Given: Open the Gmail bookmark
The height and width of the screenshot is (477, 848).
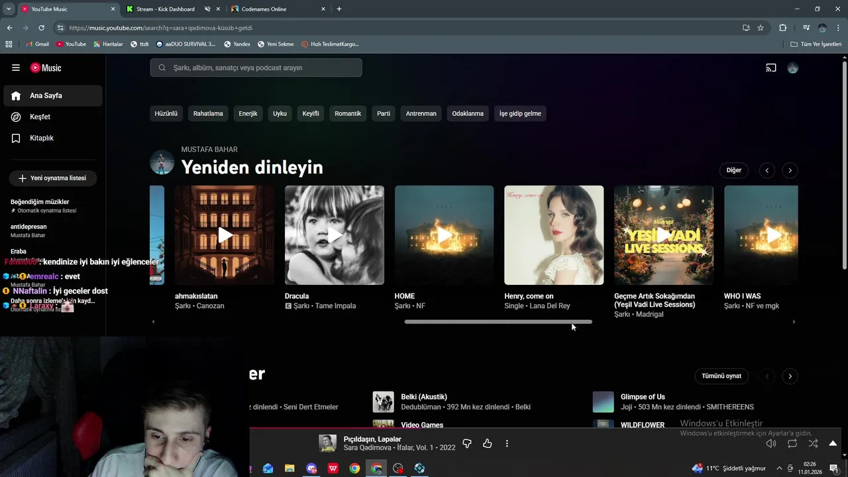Looking at the screenshot, I should click(37, 44).
